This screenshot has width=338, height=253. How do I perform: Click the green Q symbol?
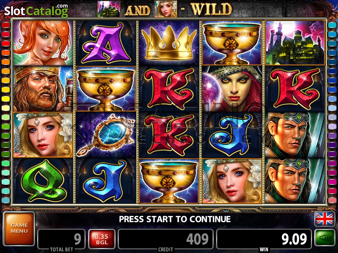[x=43, y=181]
